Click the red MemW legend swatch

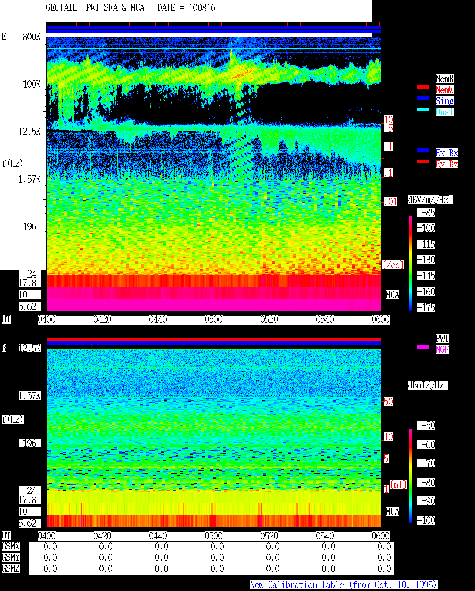423,87
